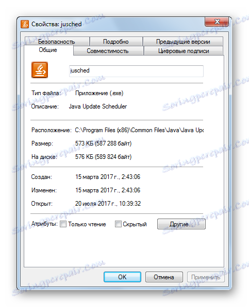Open the Безопасность tab
The image size is (249, 307).
coord(57,42)
